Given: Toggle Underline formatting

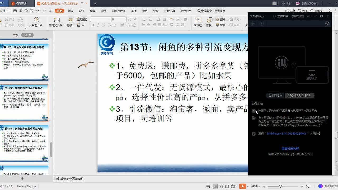Looking at the screenshot, I should click(x=104, y=25).
